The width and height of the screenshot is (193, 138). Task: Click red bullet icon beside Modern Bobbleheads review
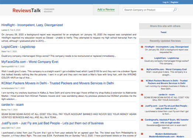pos(142,134)
